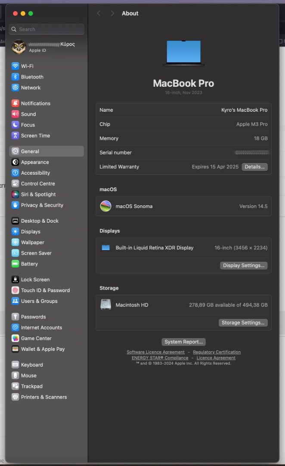This screenshot has width=285, height=466.
Task: Click the Apple M3 Pro chip value
Action: click(252, 124)
